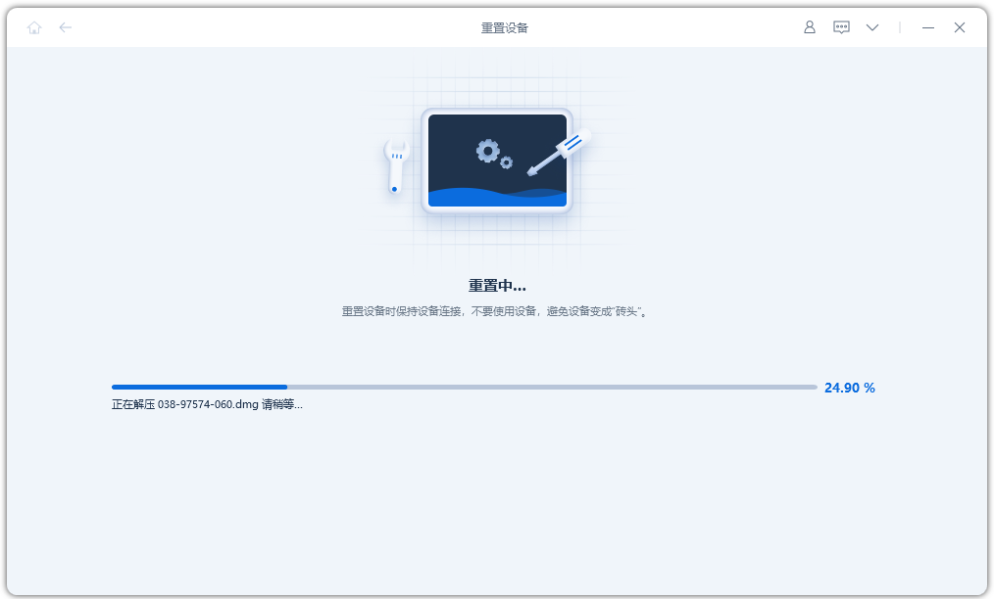Close the reset window
The width and height of the screenshot is (994, 599).
pyautogui.click(x=960, y=27)
